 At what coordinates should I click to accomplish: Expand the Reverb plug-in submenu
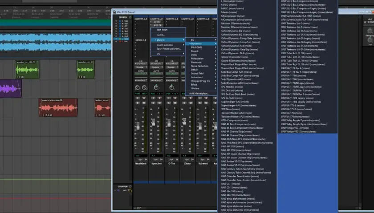coord(201,51)
